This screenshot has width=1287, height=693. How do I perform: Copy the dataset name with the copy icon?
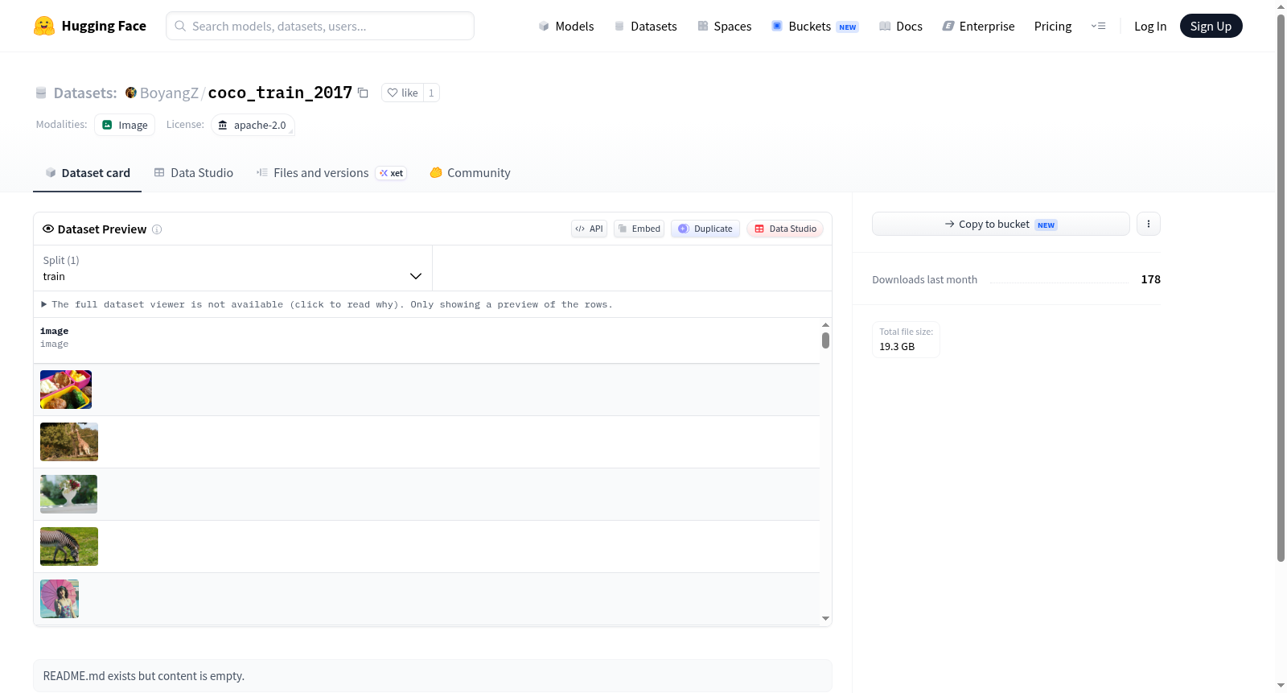point(363,93)
